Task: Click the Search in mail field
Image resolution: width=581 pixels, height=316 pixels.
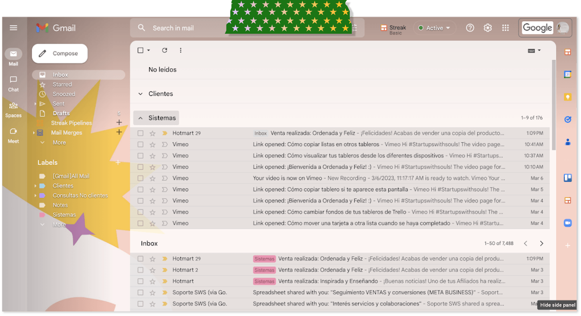Action: point(247,28)
